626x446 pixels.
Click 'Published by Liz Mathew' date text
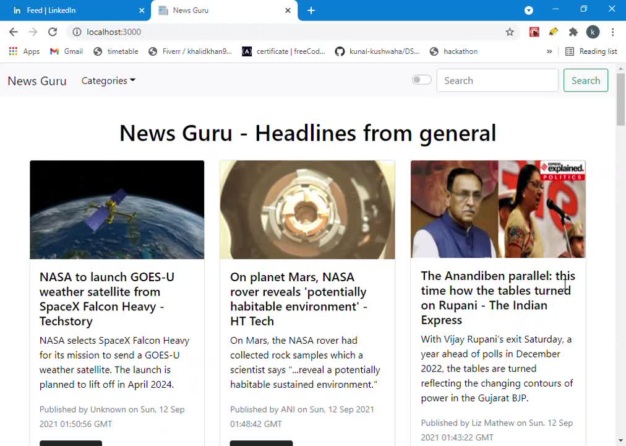click(x=497, y=430)
